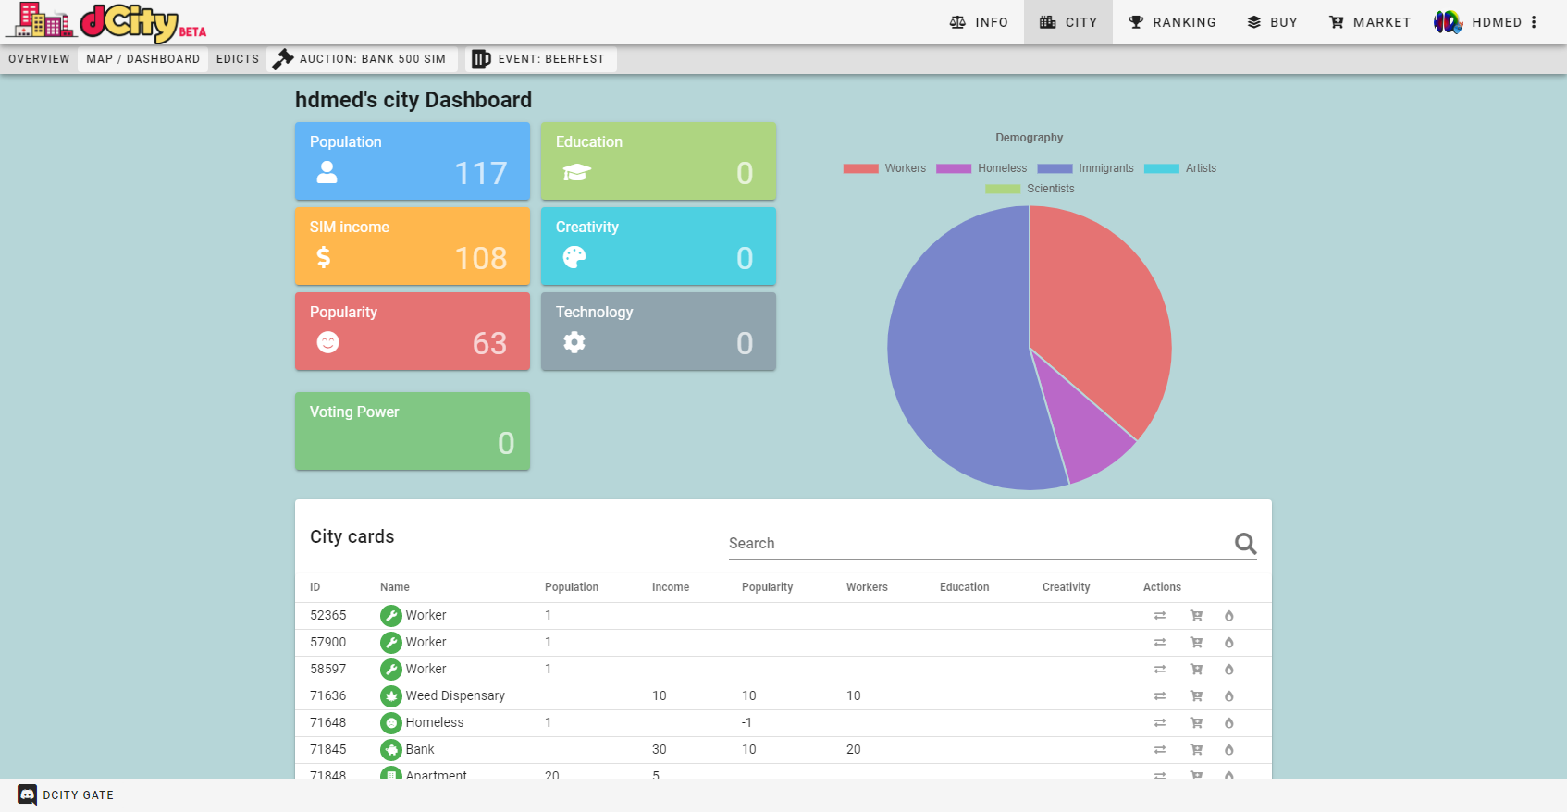Image resolution: width=1567 pixels, height=812 pixels.
Task: Click the palette icon on Creativity card
Action: click(x=574, y=257)
